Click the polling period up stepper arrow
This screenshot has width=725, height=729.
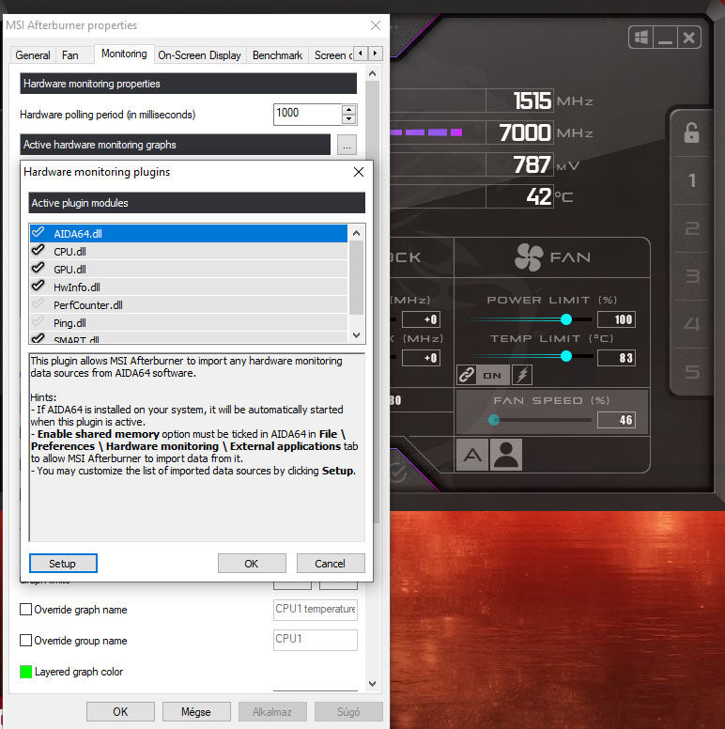click(x=348, y=110)
